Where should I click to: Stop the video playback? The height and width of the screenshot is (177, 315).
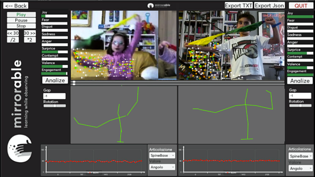21,26
